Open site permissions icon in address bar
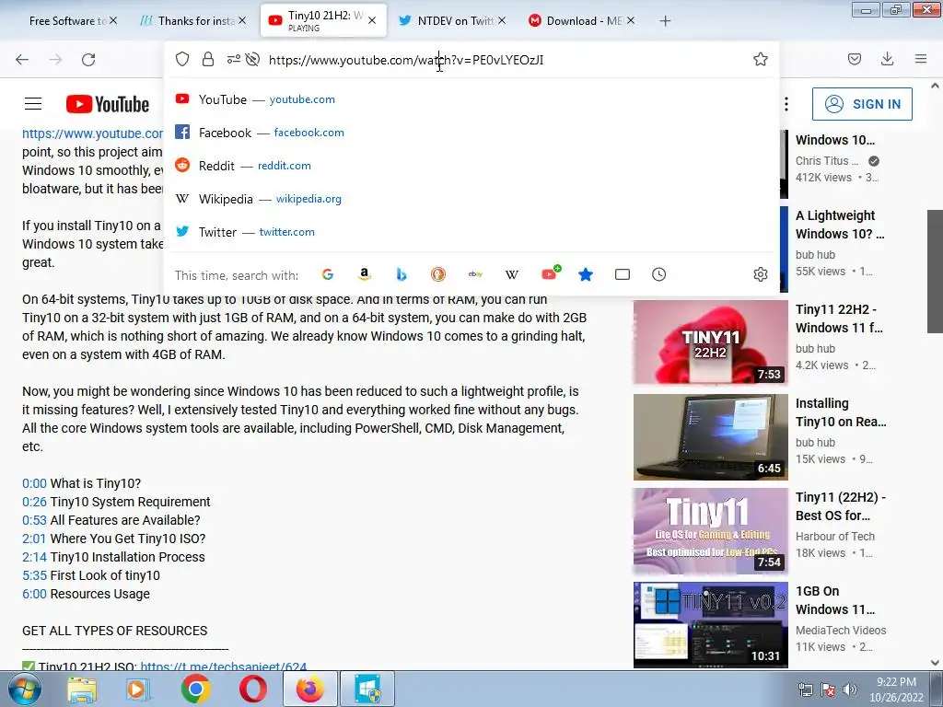This screenshot has width=943, height=707. (x=233, y=59)
